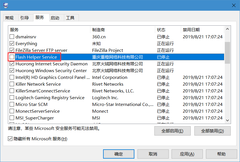The image size is (240, 162).
Task: Switch to the 常规 tab
Action: coord(9,18)
